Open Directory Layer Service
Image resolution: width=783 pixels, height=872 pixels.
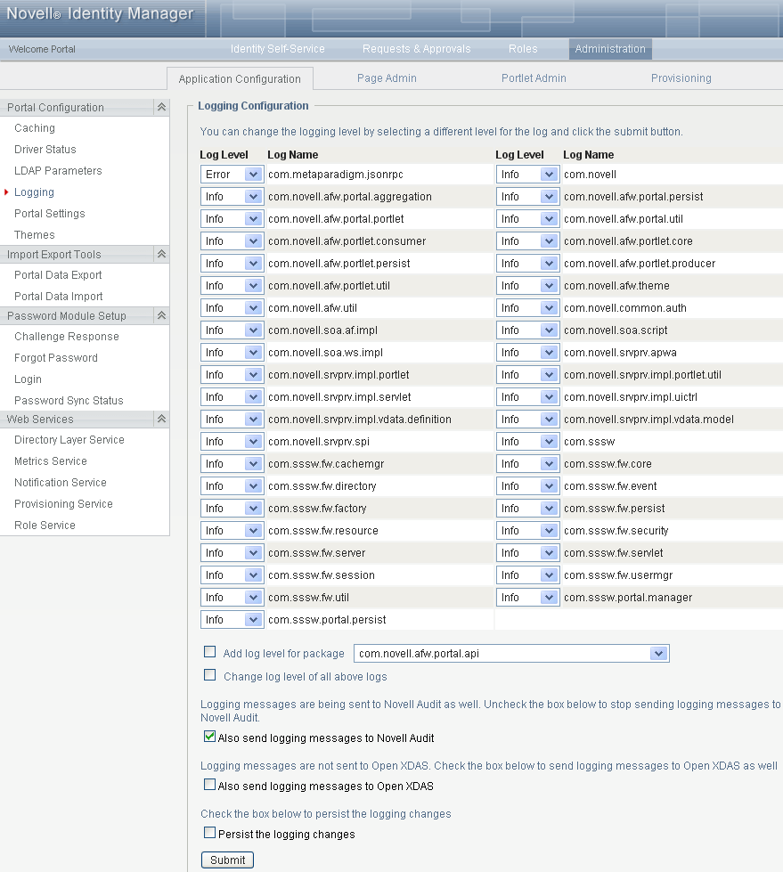(x=69, y=440)
